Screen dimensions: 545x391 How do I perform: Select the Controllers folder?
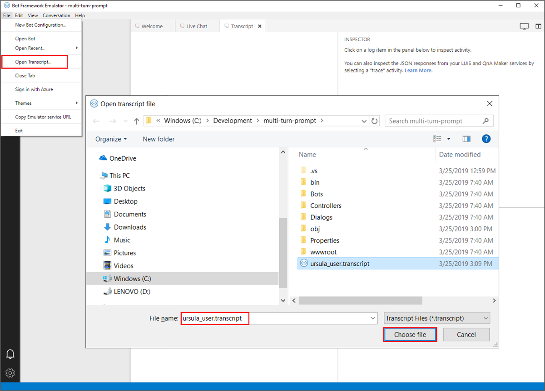[321, 205]
